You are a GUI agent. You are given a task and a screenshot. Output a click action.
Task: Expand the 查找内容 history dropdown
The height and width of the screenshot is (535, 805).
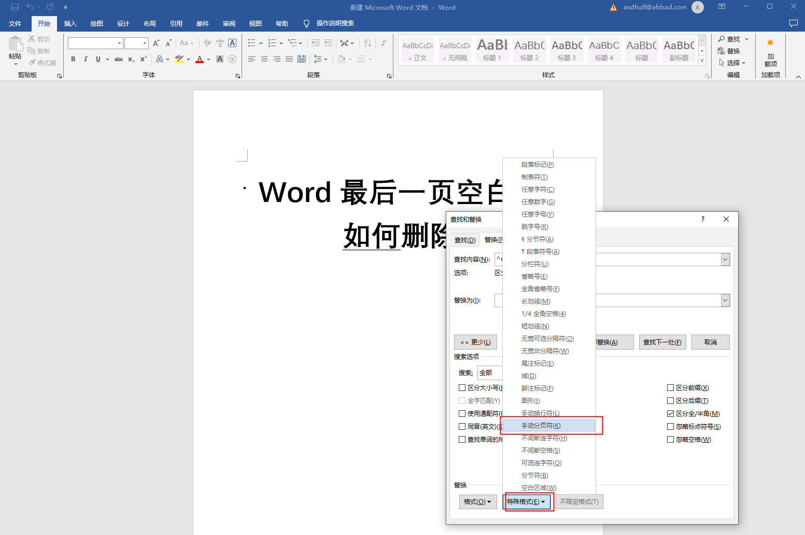coord(725,259)
